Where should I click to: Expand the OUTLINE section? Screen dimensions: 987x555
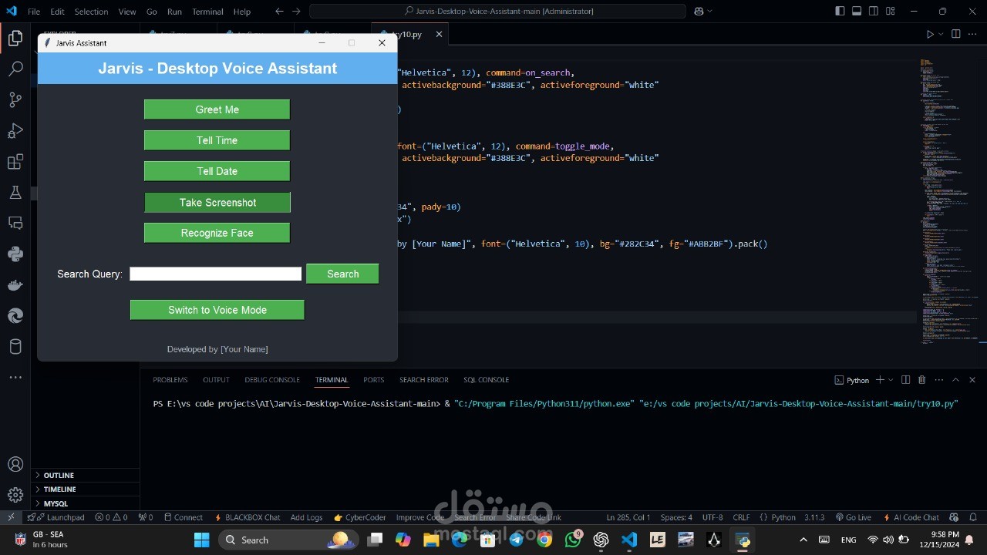tap(59, 476)
